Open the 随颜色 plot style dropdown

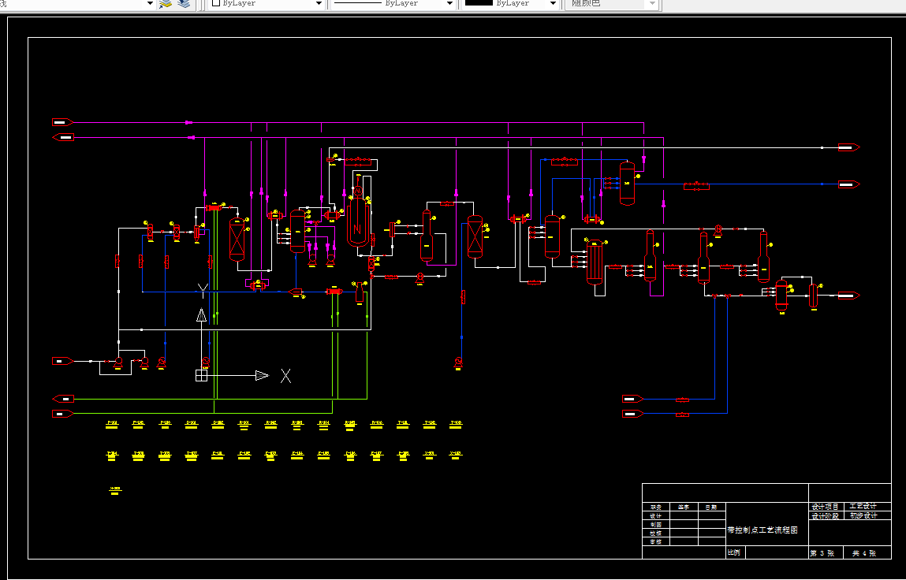pyautogui.click(x=652, y=3)
